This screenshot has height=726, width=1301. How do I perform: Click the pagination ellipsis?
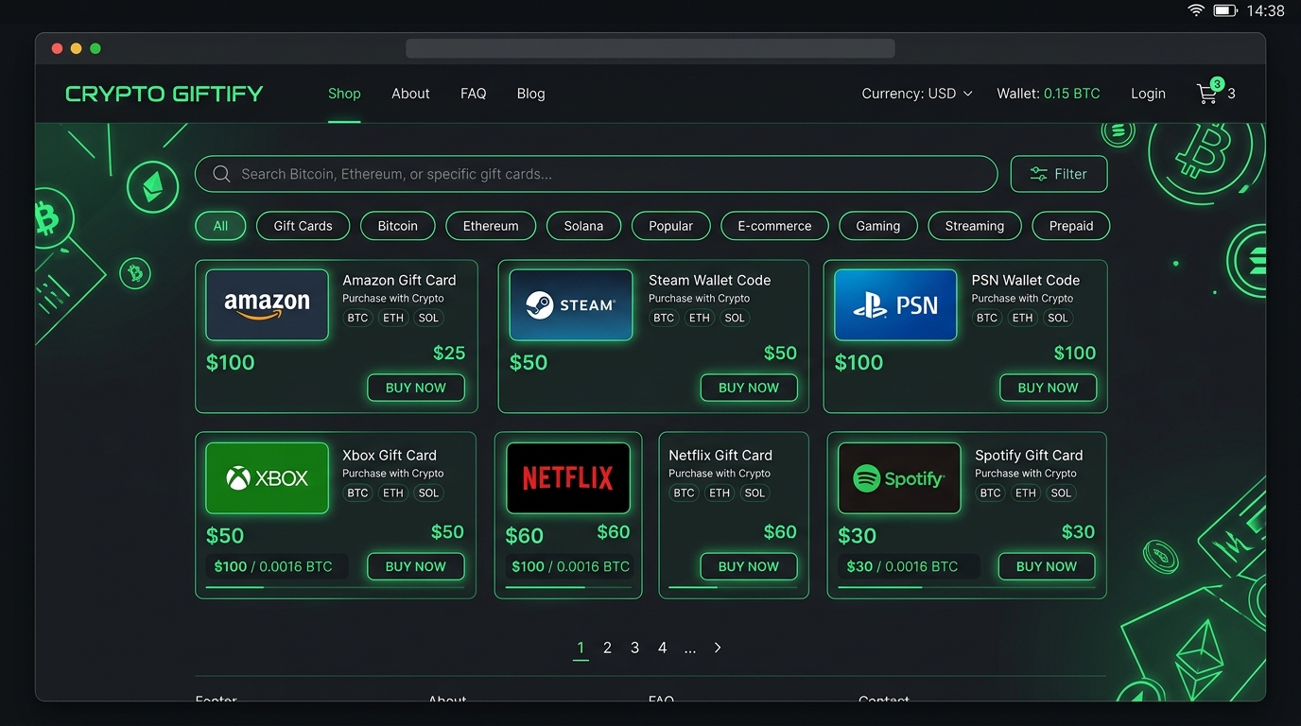coord(690,648)
